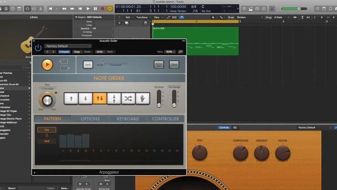Switch to the Controller tab
337x190 pixels.
tap(165, 119)
